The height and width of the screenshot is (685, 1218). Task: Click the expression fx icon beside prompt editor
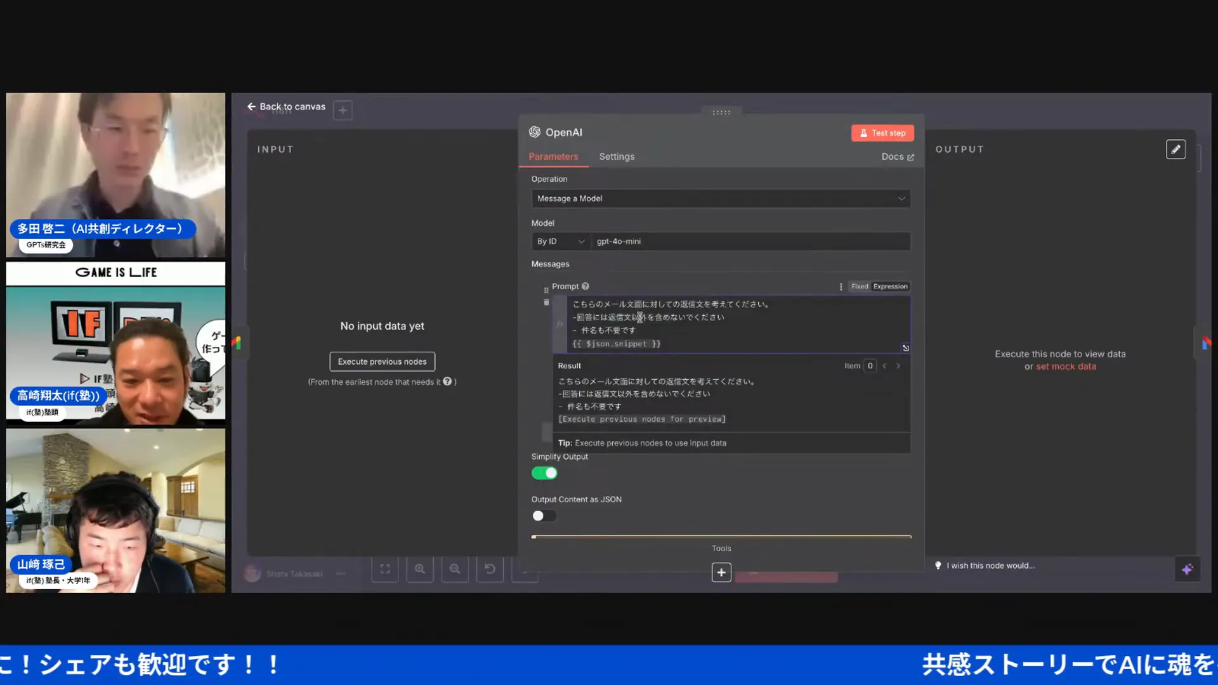click(x=560, y=325)
